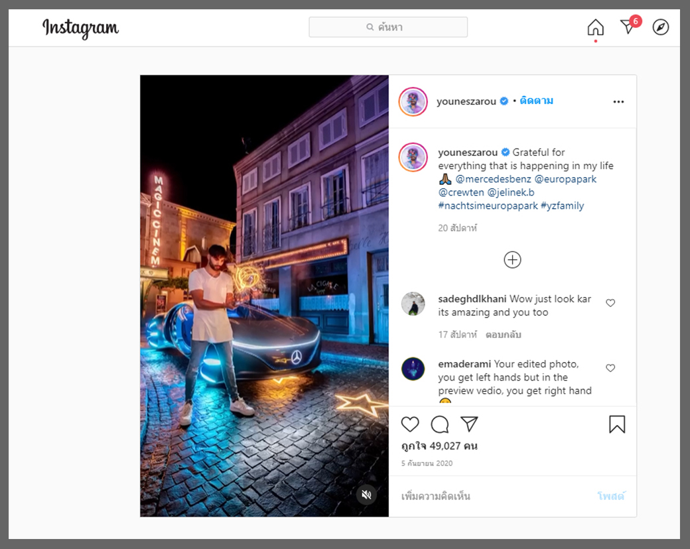Go to the Home feed icon
This screenshot has height=549, width=690.
[595, 27]
